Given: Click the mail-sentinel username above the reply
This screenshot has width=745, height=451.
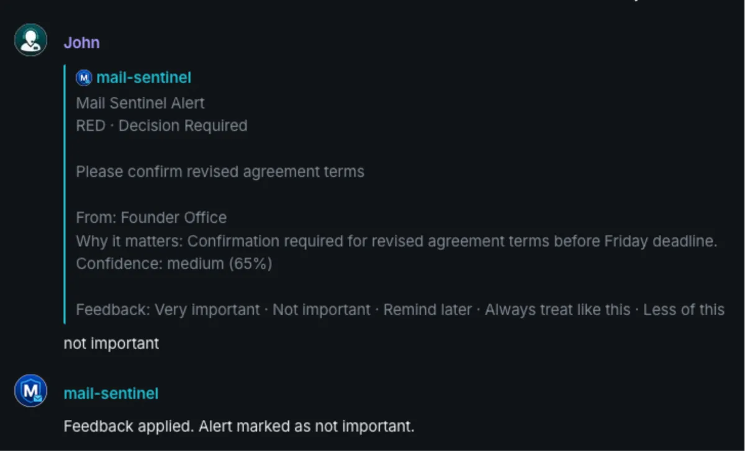Looking at the screenshot, I should [x=111, y=393].
